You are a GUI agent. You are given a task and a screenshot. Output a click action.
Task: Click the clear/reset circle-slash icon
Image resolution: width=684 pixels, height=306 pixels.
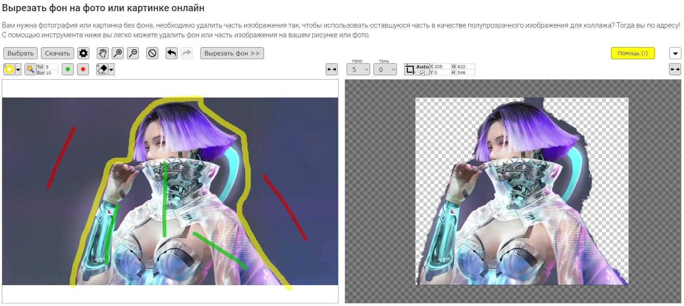pyautogui.click(x=152, y=53)
